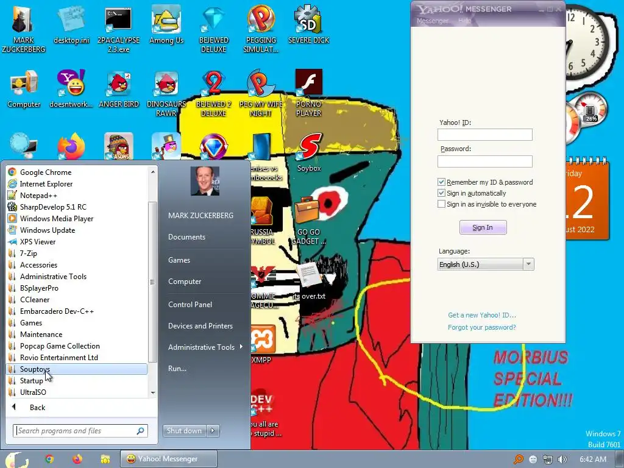Click the Start orb button
624x468 pixels.
(16, 459)
